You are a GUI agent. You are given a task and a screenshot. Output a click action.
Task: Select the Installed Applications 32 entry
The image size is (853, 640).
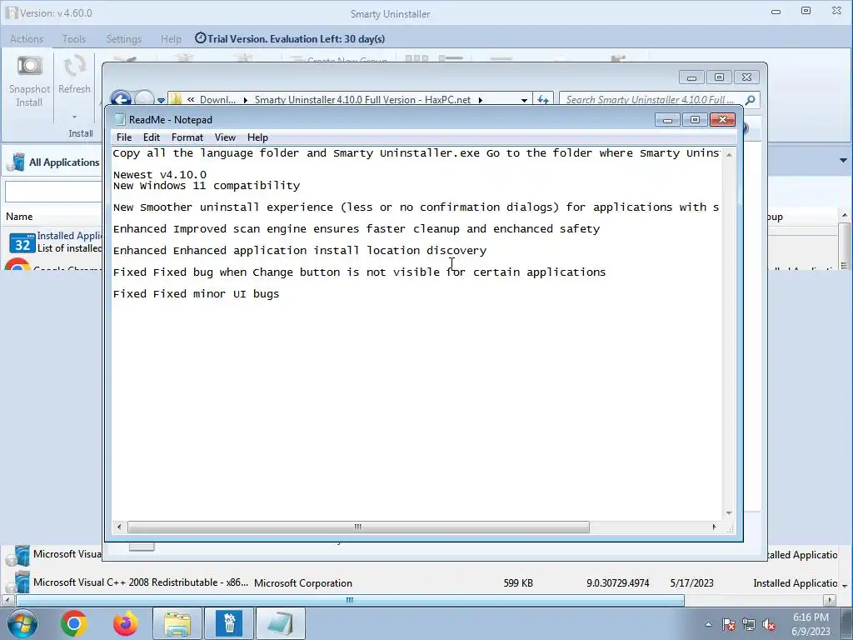56,242
